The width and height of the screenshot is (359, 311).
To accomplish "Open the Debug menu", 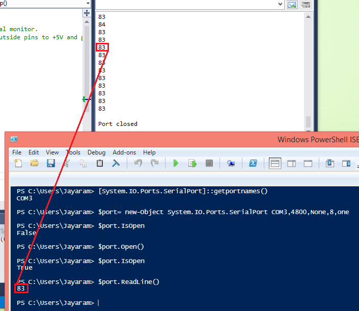I will (96, 152).
